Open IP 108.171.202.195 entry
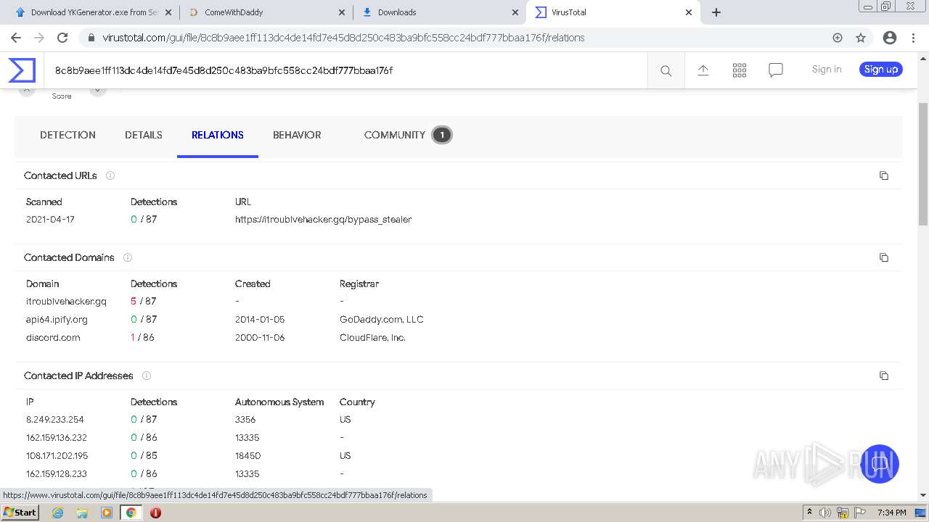 tap(57, 455)
